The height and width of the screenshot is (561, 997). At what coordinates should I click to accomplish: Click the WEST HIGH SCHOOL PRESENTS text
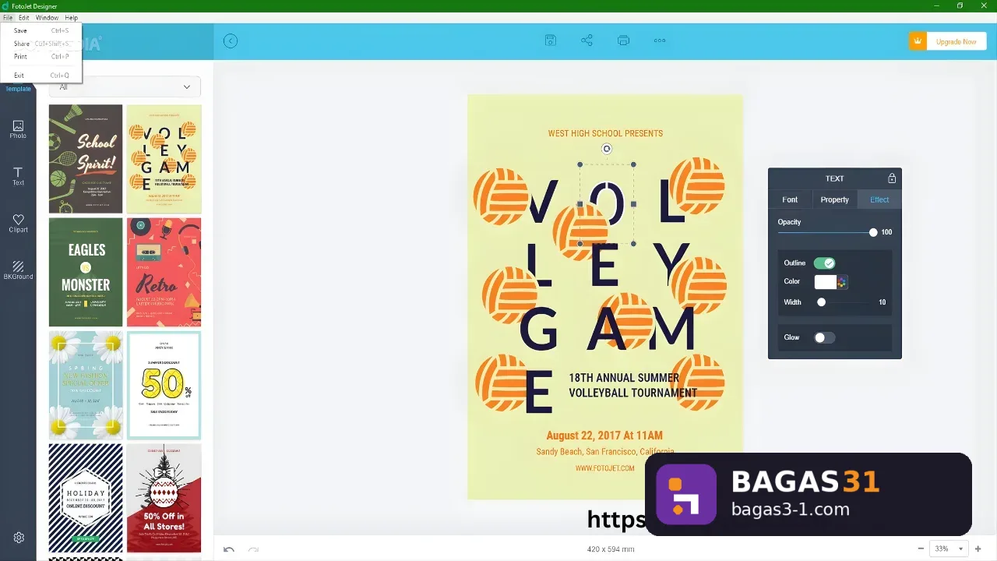click(x=605, y=133)
